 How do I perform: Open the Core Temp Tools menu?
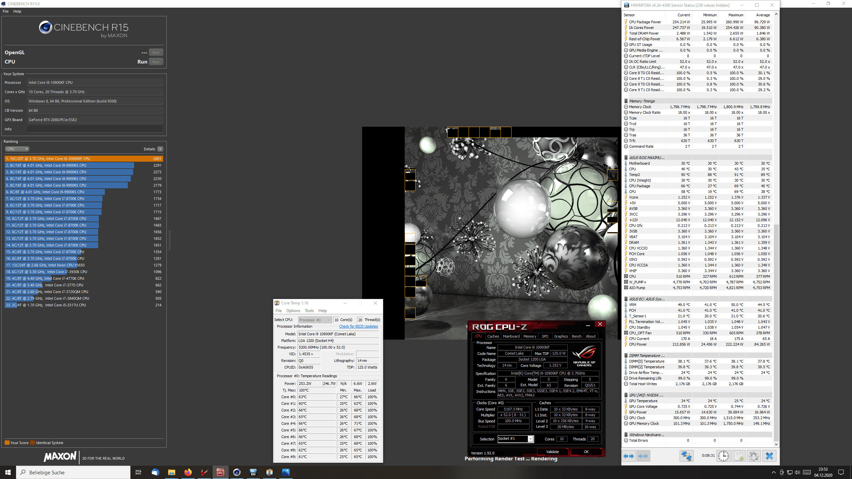click(x=309, y=311)
